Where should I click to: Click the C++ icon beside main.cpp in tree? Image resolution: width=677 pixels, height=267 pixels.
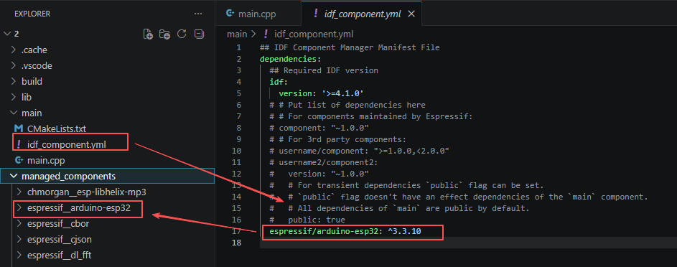(19, 161)
